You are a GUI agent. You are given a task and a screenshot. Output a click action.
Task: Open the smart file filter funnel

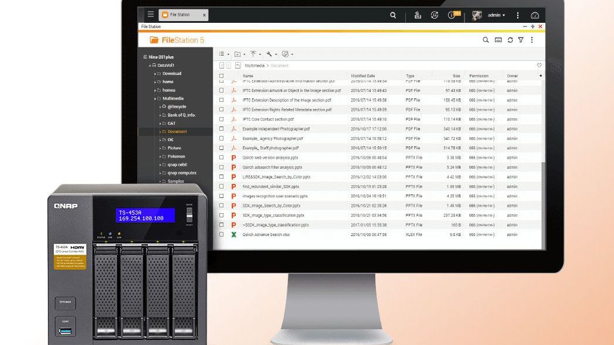point(521,40)
